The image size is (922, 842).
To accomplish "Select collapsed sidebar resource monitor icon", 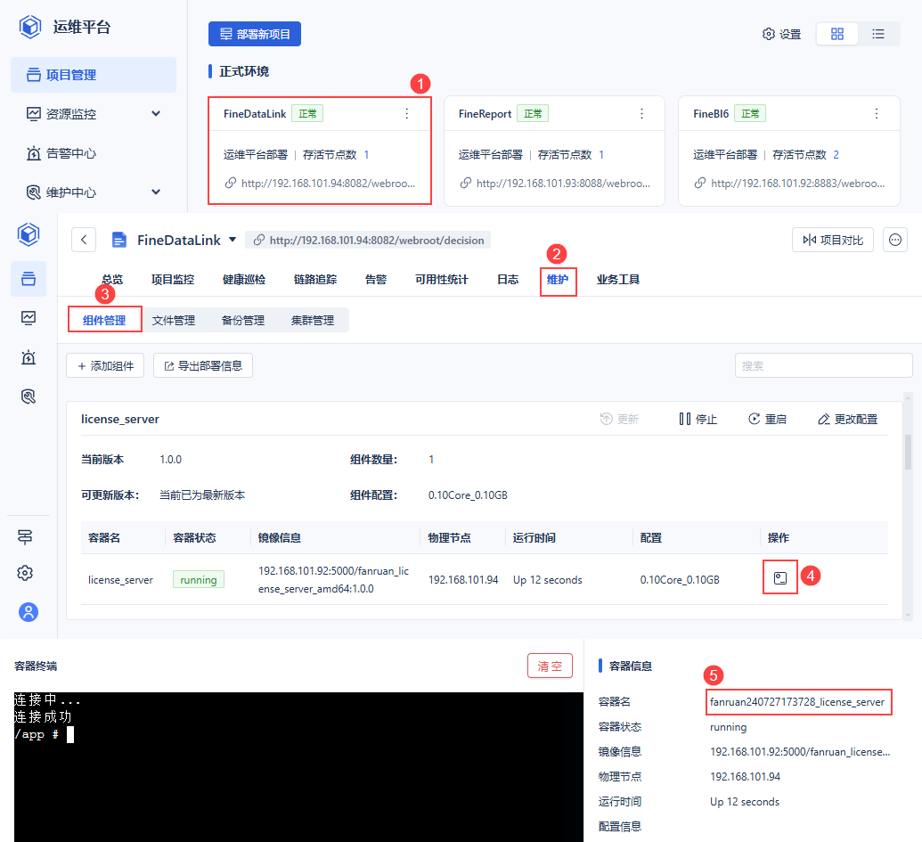I will click(x=29, y=318).
